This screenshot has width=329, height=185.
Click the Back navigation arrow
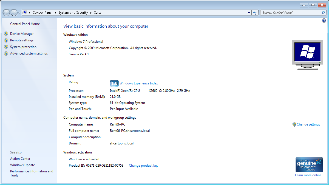coord(6,13)
